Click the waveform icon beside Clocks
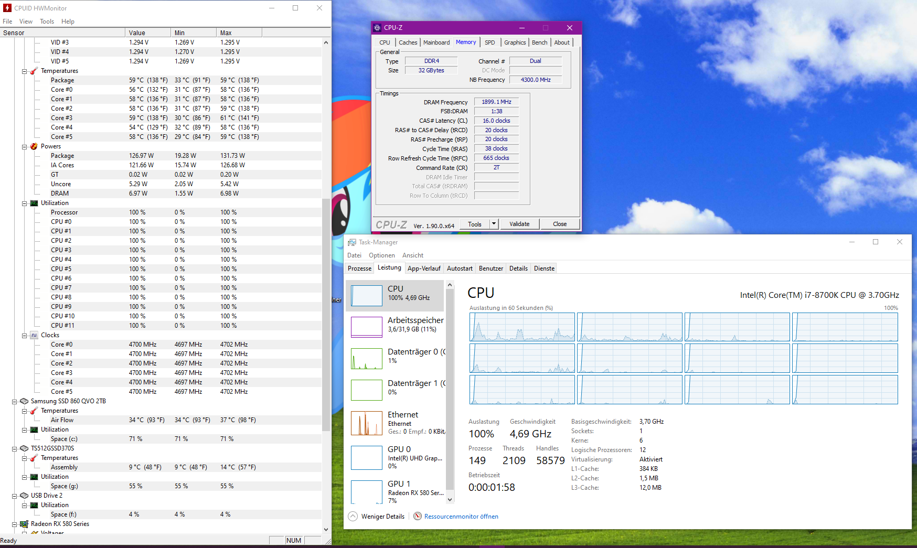This screenshot has height=548, width=917. (34, 335)
